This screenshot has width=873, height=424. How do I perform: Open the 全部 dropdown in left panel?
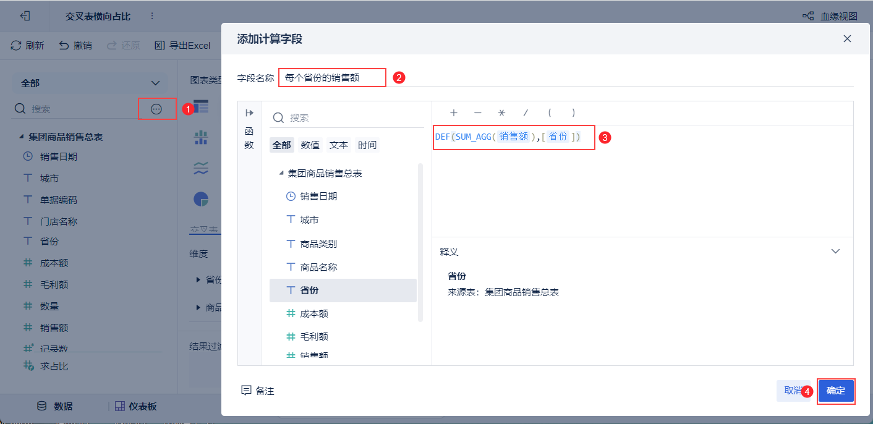tap(90, 83)
